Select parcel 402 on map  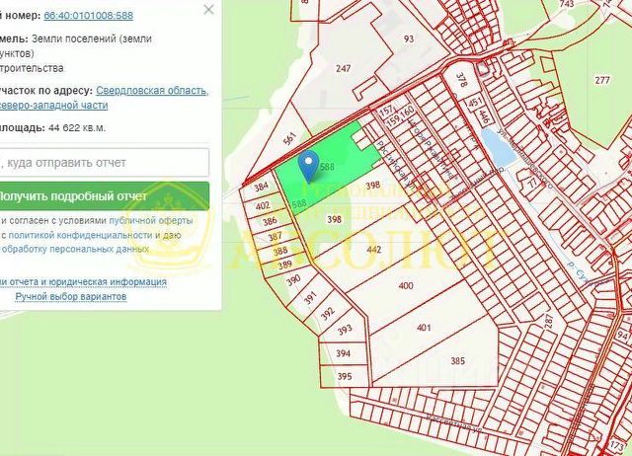click(x=263, y=206)
